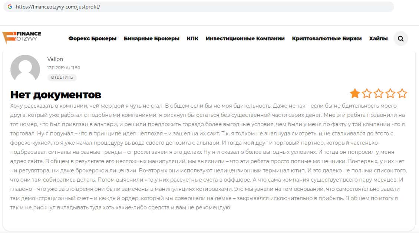419x233 pixels.
Task: Click the review line starting Хочу рассказать
Action: [203, 106]
